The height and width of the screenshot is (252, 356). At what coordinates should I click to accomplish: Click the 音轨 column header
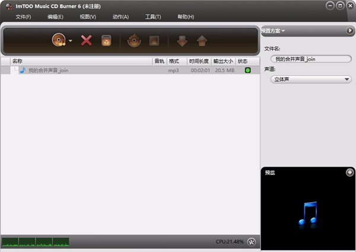[x=160, y=61]
